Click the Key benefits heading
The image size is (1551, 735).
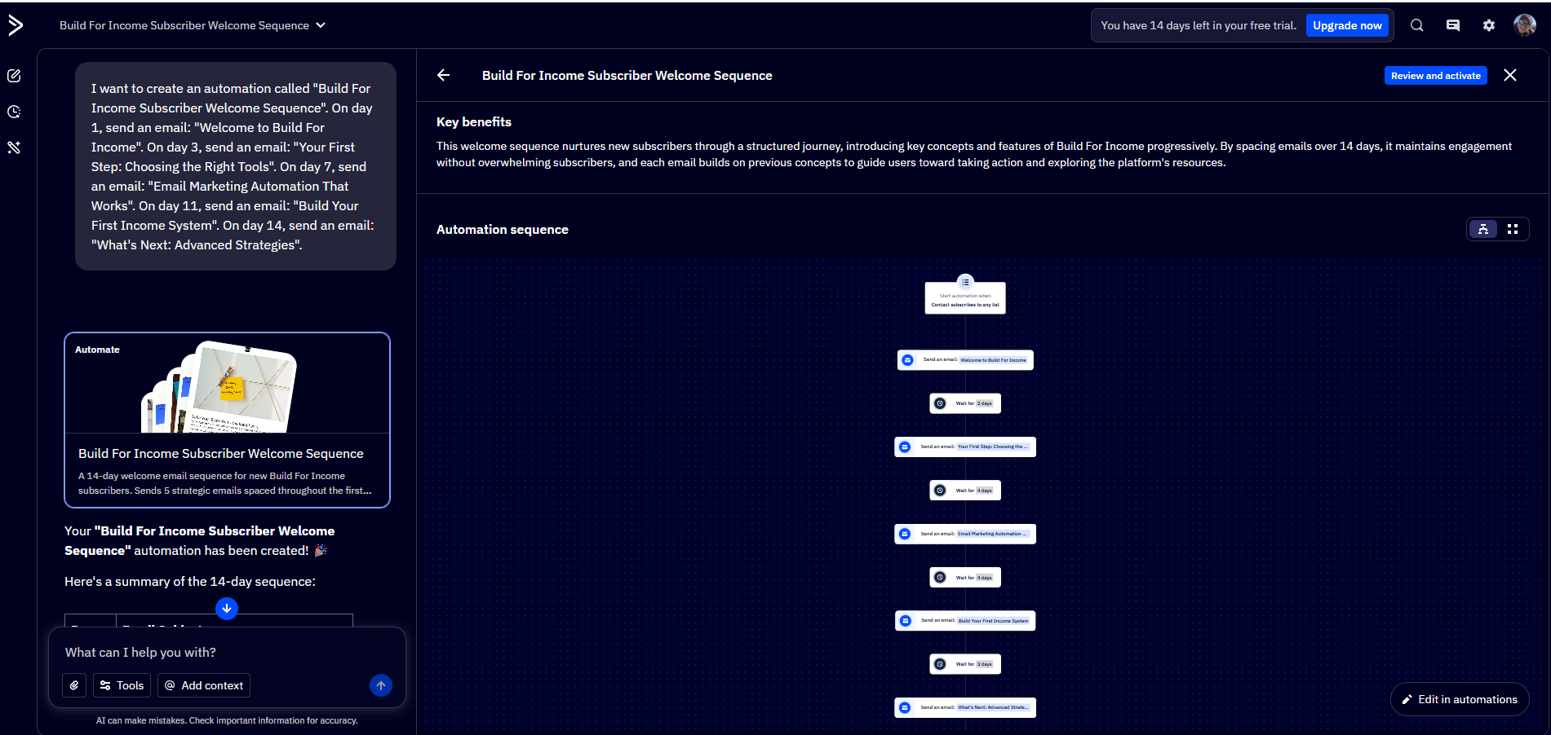coord(474,122)
